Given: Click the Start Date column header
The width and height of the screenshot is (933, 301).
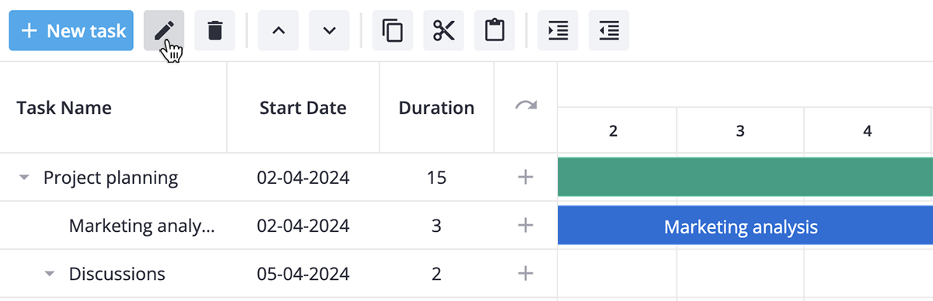Looking at the screenshot, I should 303,108.
